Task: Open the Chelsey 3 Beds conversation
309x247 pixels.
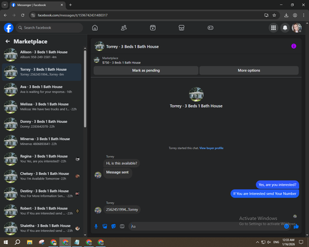Action: coord(41,176)
